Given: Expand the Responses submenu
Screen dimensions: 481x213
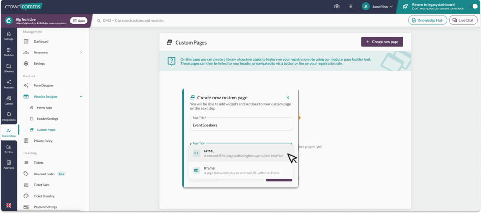Looking at the screenshot, I should pyautogui.click(x=81, y=53).
